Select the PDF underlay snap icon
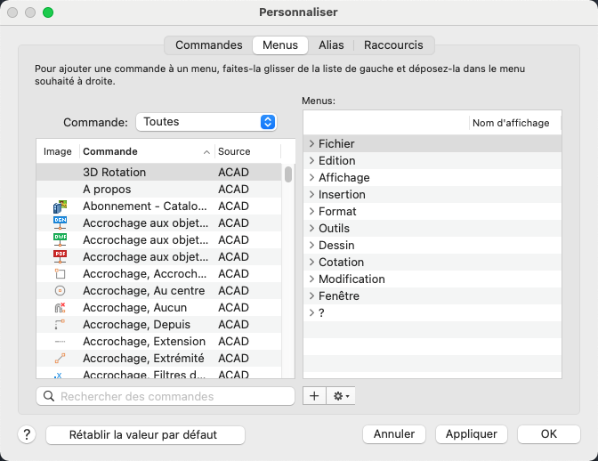Screen dimensions: 598x461 60,257
